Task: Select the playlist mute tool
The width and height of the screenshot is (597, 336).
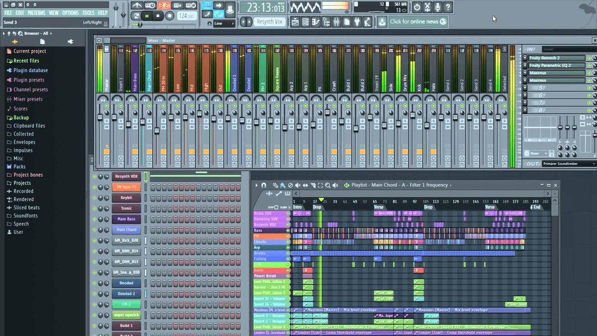Action: coord(298,185)
